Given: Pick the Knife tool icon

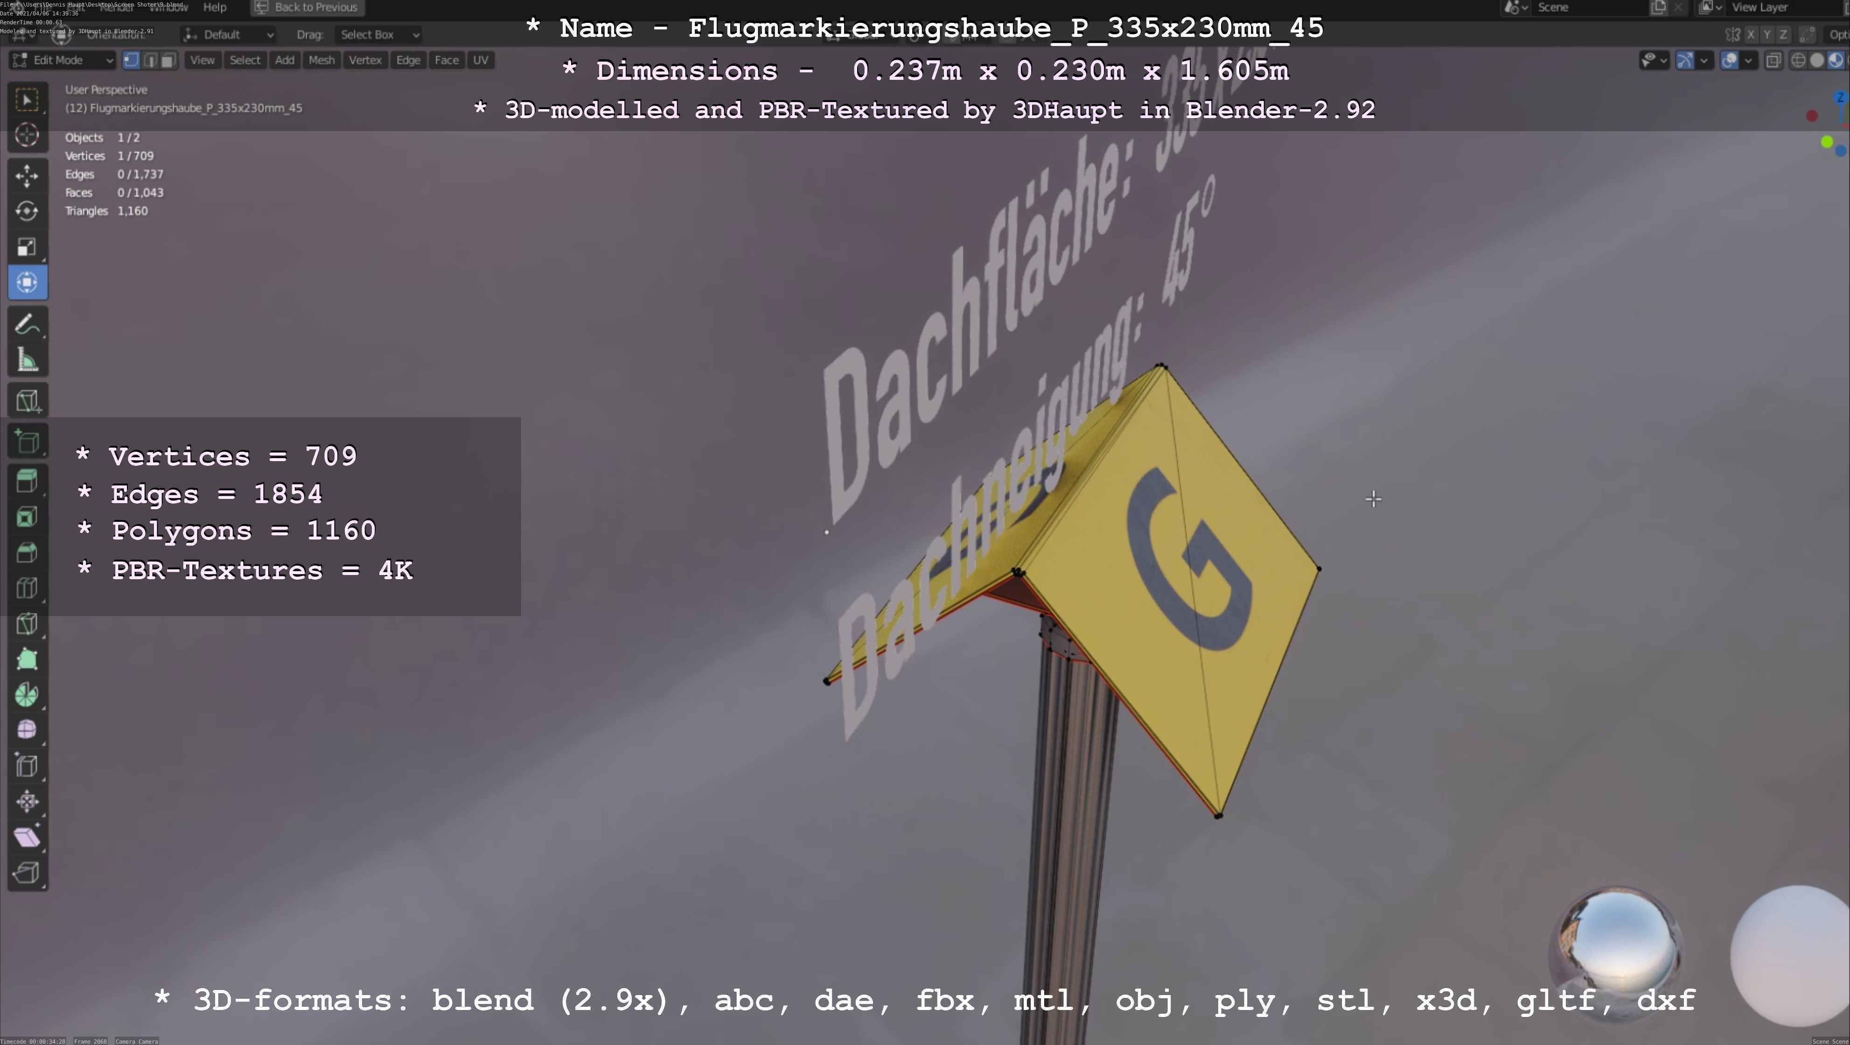Looking at the screenshot, I should [x=27, y=624].
